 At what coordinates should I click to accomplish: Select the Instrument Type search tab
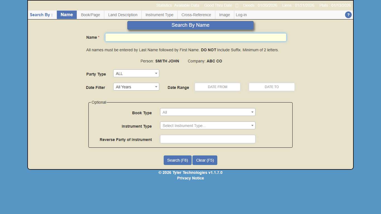pos(159,15)
